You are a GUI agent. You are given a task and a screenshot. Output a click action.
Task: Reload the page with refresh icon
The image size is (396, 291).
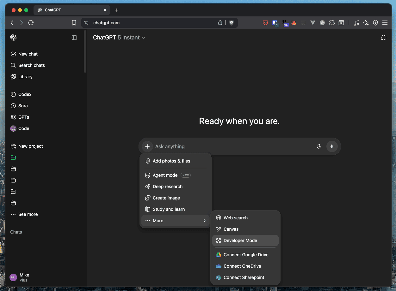coord(31,23)
